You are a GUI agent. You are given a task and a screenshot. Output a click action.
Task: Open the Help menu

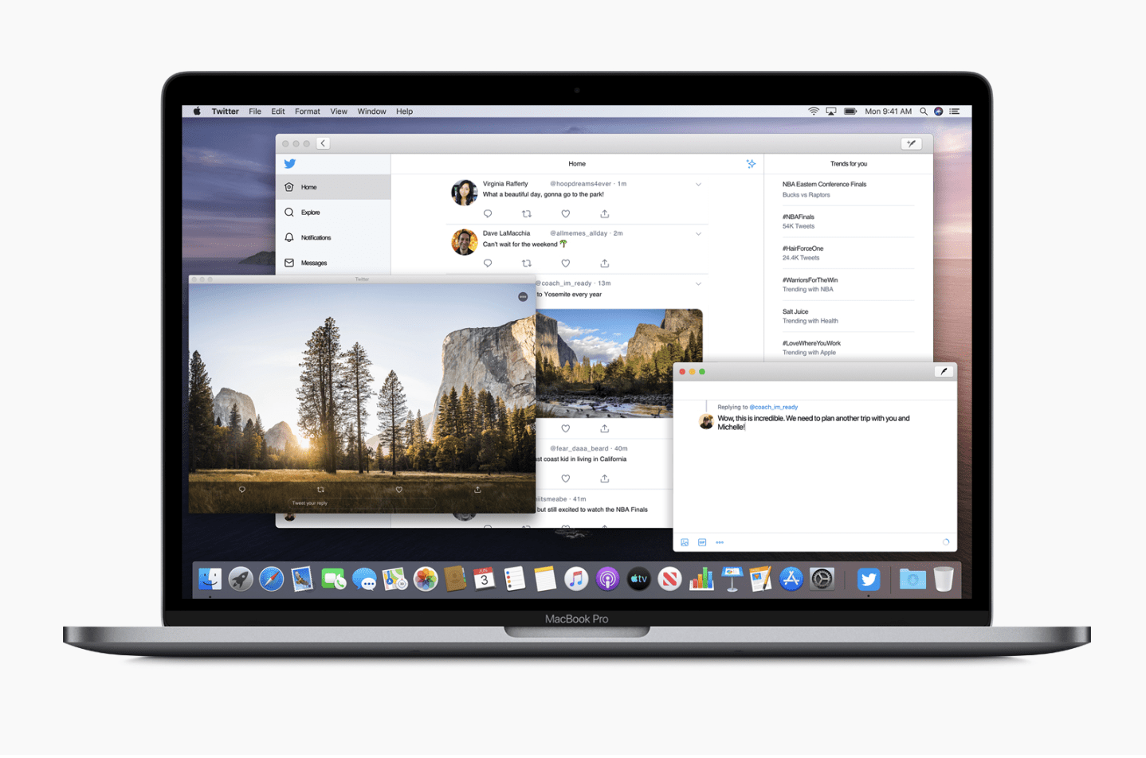(x=404, y=111)
